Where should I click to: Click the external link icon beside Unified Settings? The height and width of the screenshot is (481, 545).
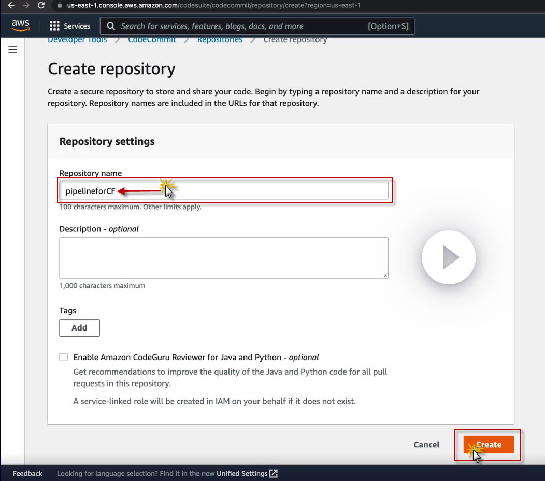pyautogui.click(x=274, y=473)
